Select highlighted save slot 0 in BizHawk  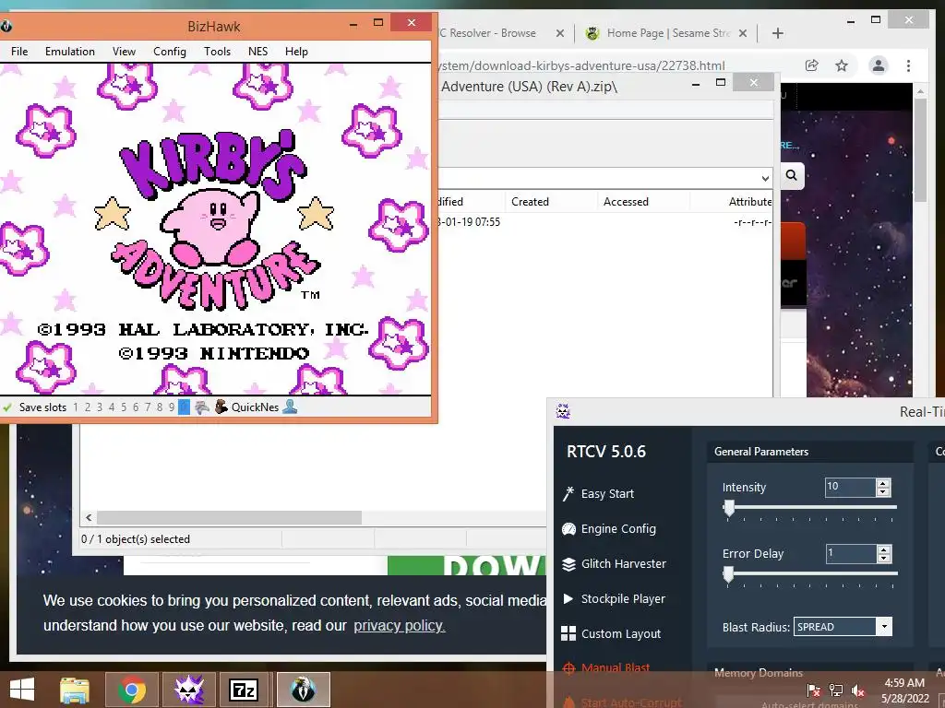pos(184,407)
